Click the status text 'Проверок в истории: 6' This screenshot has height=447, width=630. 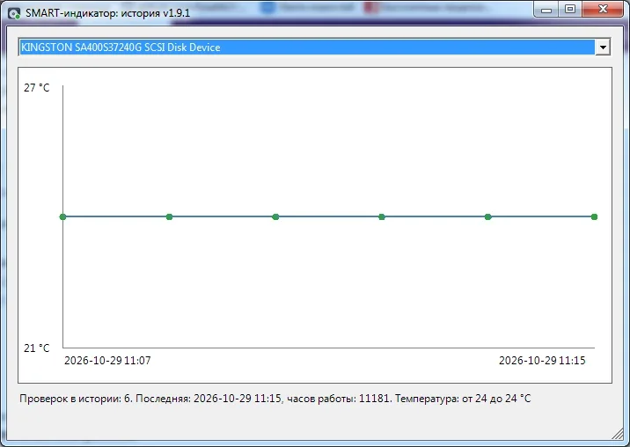click(76, 399)
